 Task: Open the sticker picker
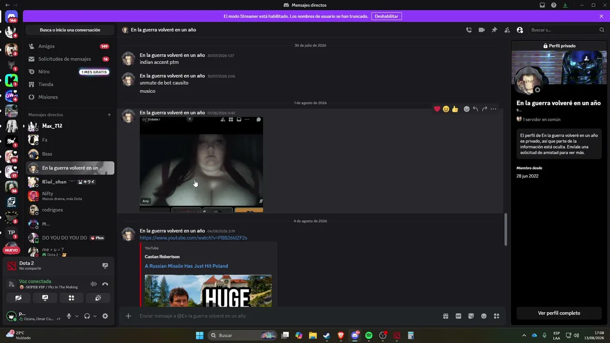tap(471, 316)
